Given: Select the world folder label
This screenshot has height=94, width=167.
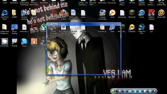Looking at the screenshot, I should (x=5, y=3).
